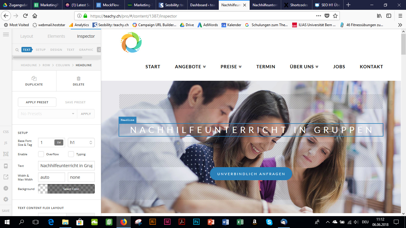Click the Delete trash icon
406x228 pixels.
click(78, 79)
